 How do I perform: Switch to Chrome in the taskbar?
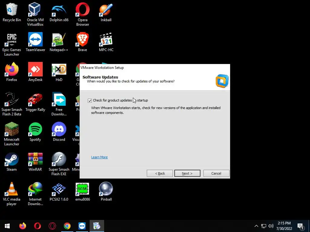point(67,226)
